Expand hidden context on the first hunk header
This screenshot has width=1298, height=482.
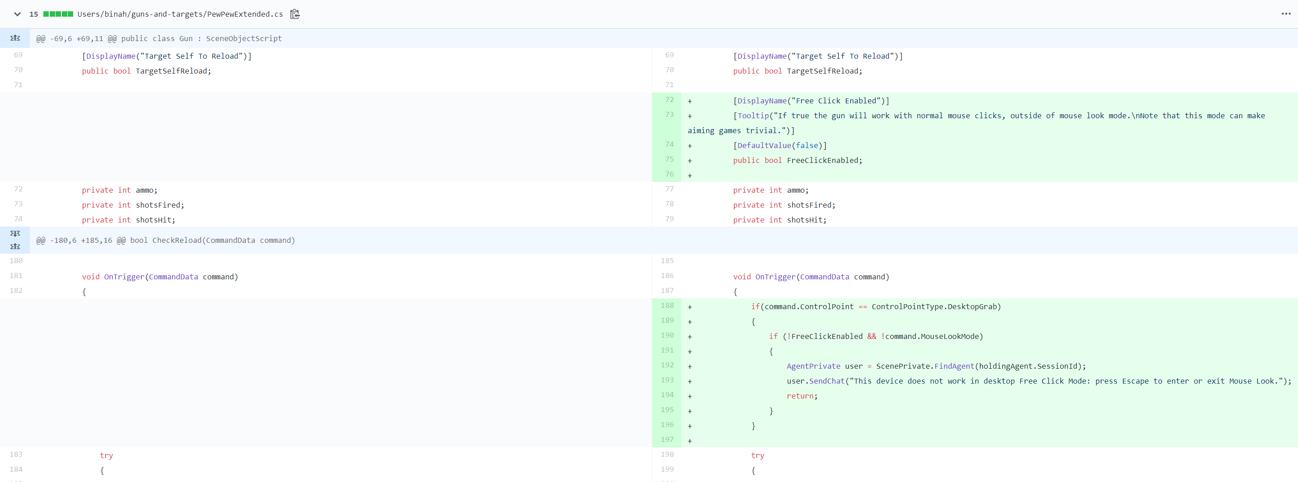15,38
